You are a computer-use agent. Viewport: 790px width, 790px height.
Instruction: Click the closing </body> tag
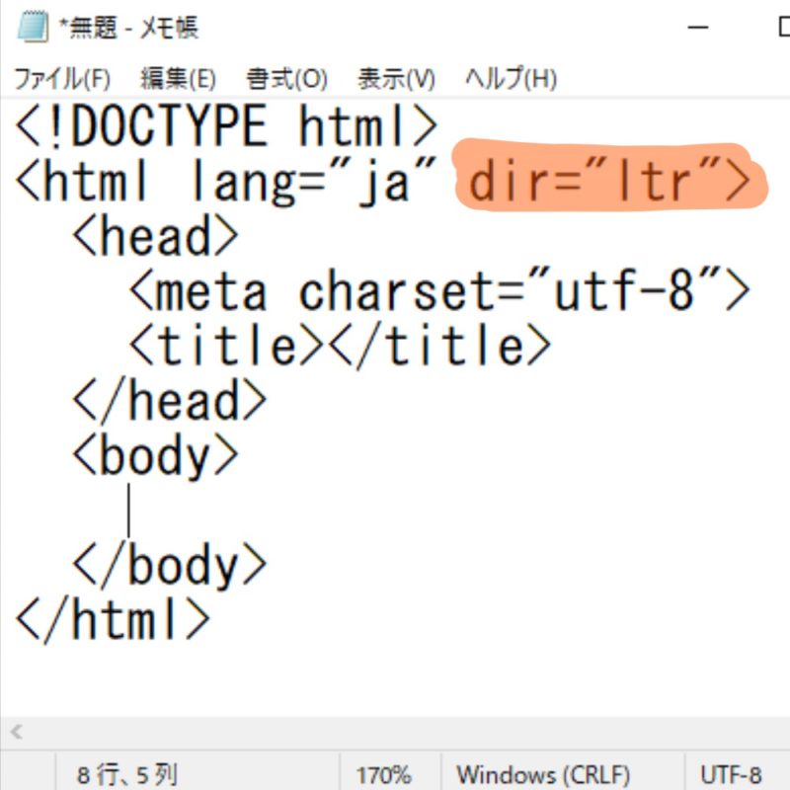169,566
